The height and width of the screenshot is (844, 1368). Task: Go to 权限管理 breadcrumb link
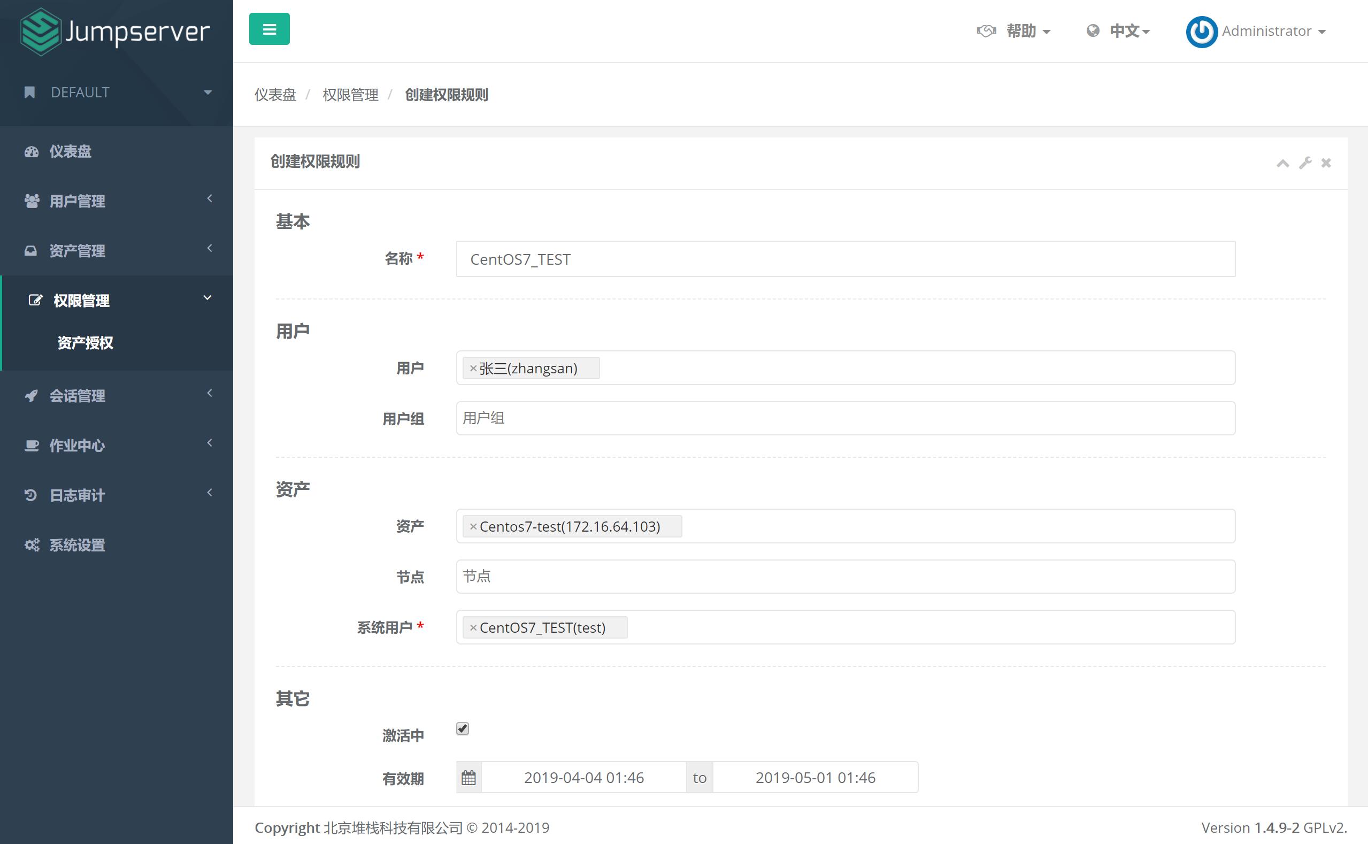(x=350, y=95)
